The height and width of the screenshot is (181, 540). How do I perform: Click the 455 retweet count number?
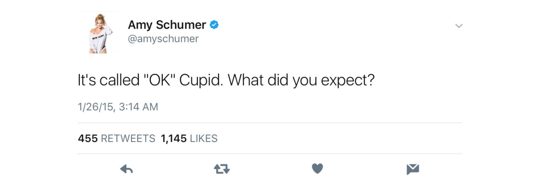[88, 138]
